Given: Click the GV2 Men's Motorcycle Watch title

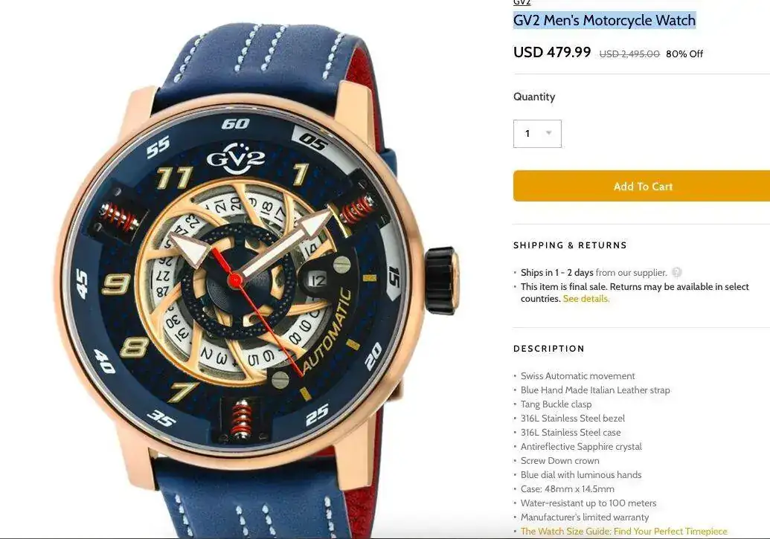Looking at the screenshot, I should [605, 20].
